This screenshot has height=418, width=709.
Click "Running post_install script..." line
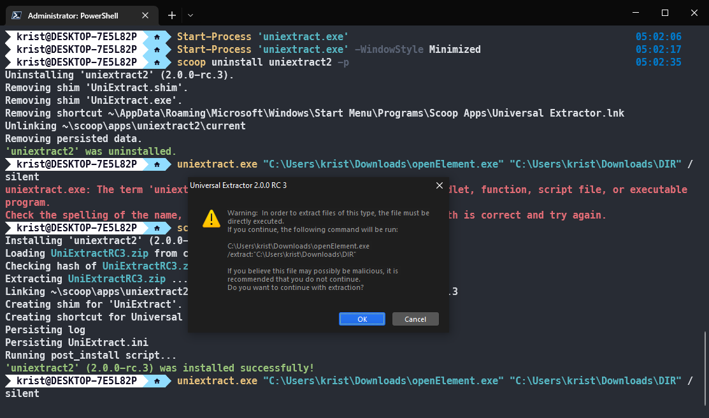pyautogui.click(x=90, y=355)
